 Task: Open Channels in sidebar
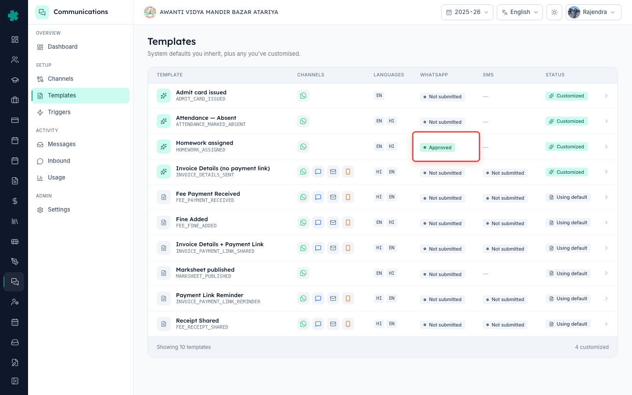tap(80, 79)
